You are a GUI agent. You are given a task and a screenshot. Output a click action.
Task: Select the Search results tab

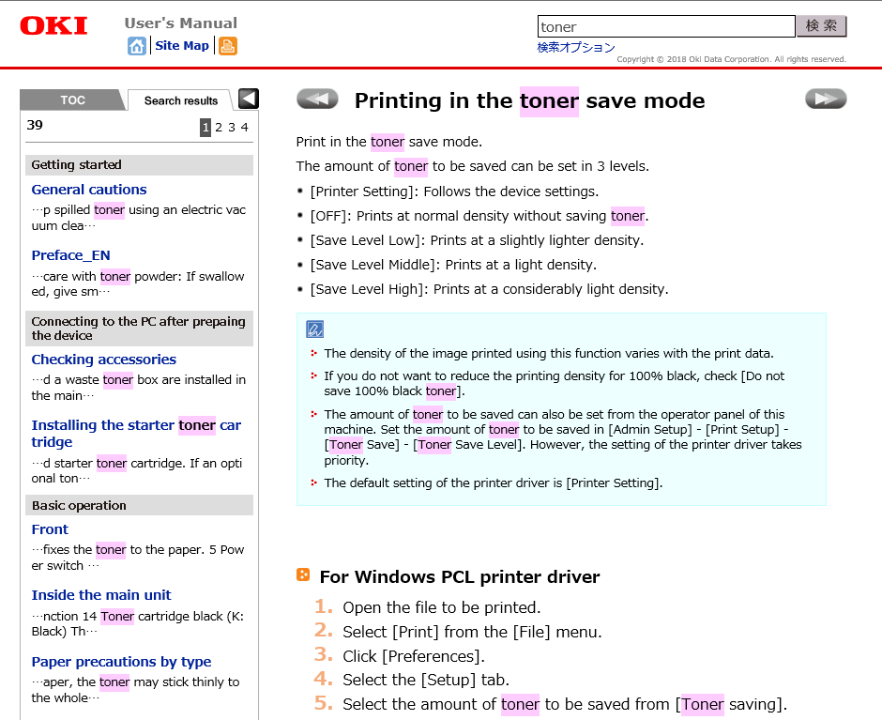pos(180,100)
